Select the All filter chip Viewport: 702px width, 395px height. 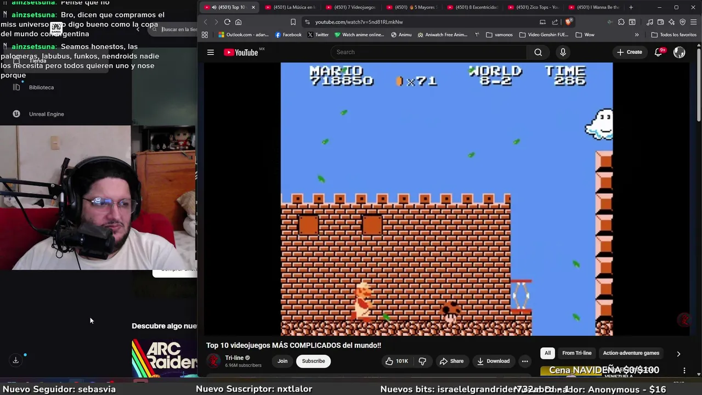[547, 353]
